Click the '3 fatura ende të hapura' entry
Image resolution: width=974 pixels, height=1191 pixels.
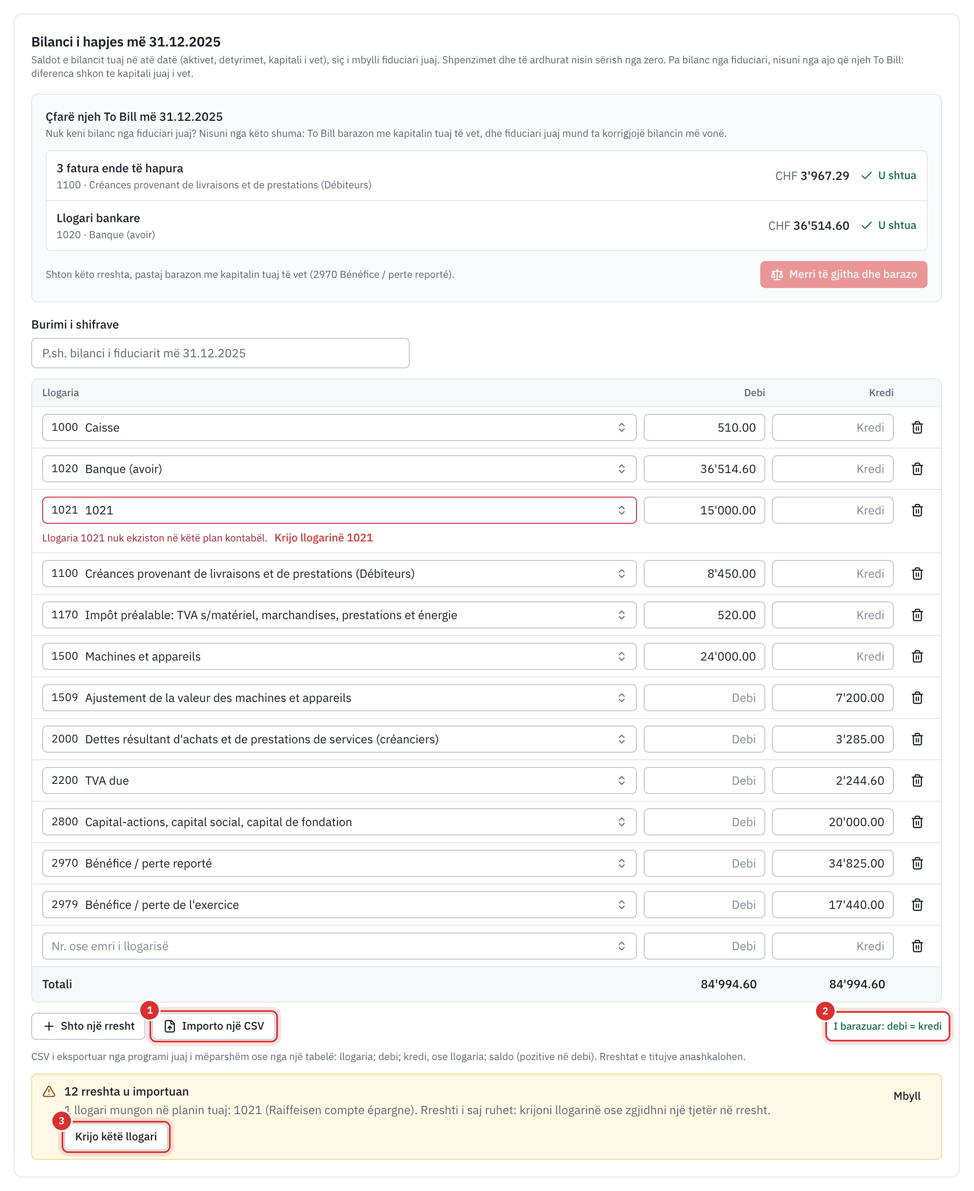pos(486,176)
